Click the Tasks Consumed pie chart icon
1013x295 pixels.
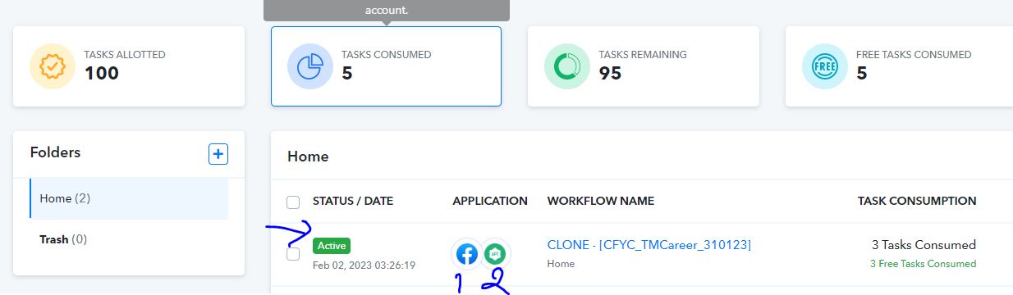[310, 66]
